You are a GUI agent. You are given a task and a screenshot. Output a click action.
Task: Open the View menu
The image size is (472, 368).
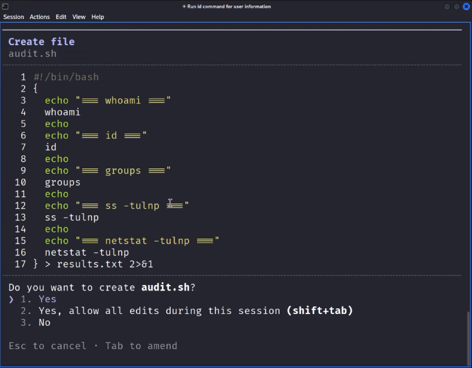79,17
